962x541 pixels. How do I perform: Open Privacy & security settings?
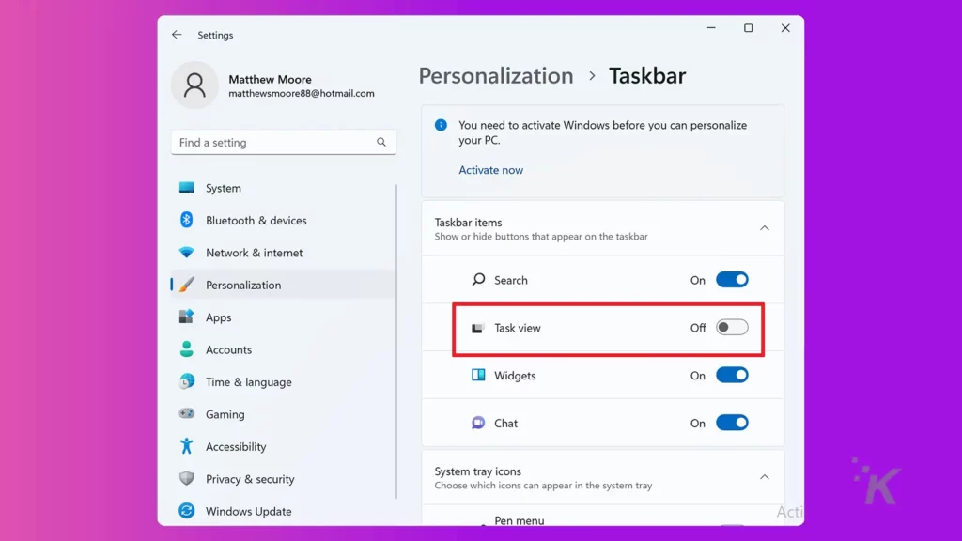(283, 479)
